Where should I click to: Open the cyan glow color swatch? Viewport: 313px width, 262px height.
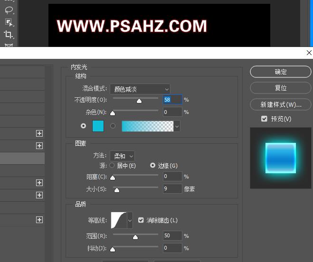click(98, 126)
